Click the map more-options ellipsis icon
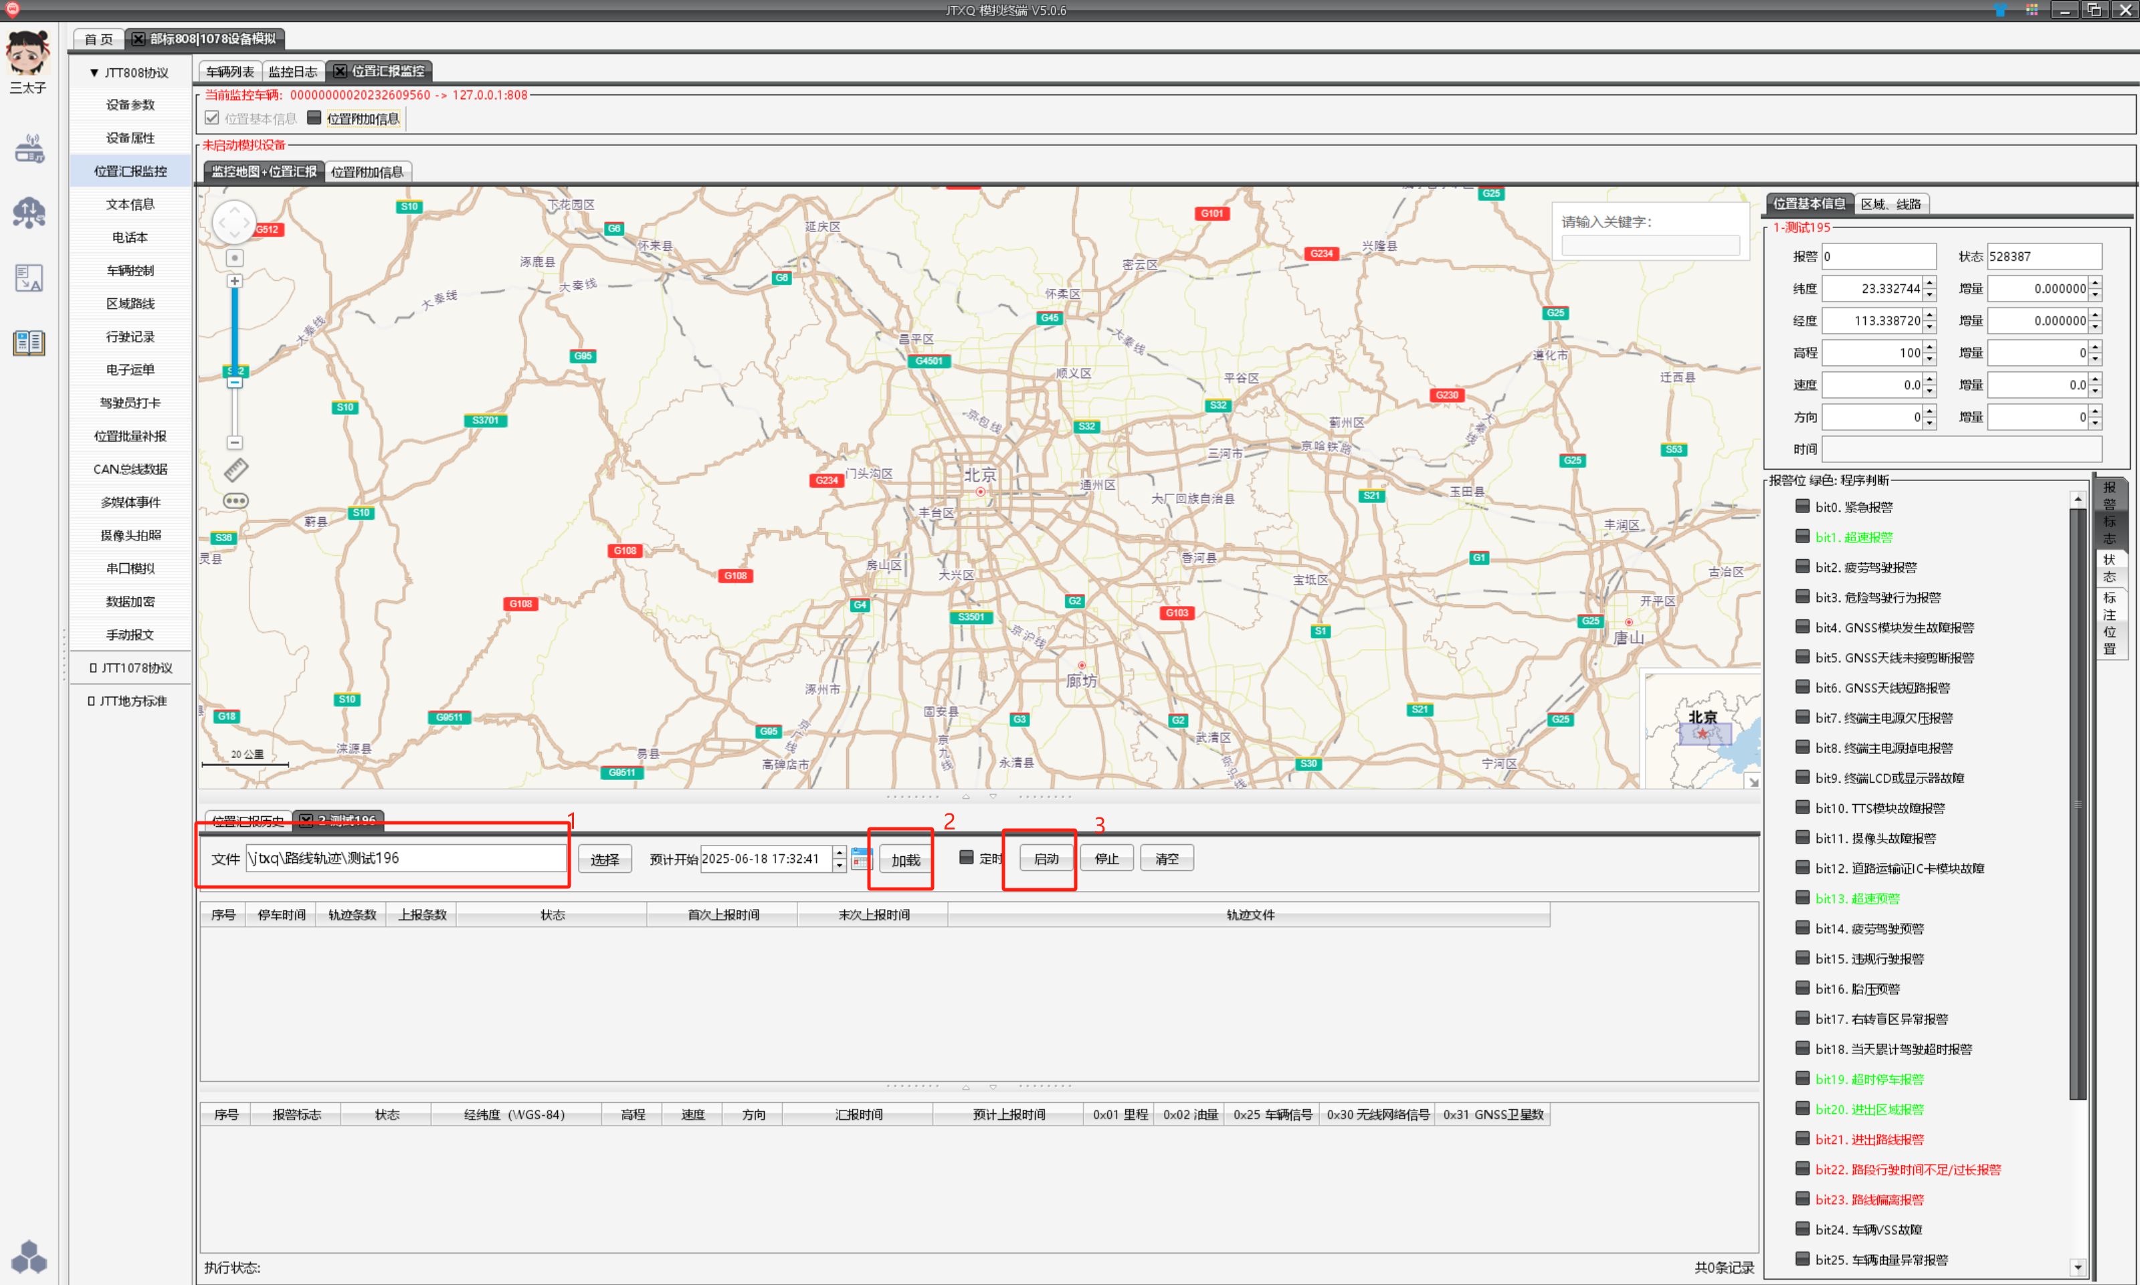Screen dimensions: 2140x1285 (x=235, y=500)
